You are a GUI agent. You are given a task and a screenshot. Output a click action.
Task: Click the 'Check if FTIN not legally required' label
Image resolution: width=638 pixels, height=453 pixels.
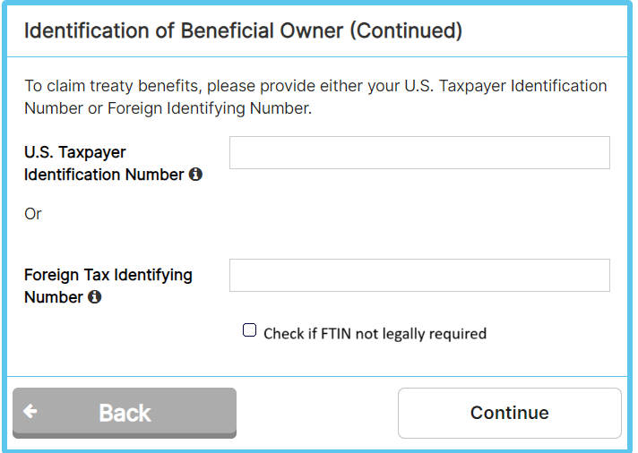click(x=375, y=334)
